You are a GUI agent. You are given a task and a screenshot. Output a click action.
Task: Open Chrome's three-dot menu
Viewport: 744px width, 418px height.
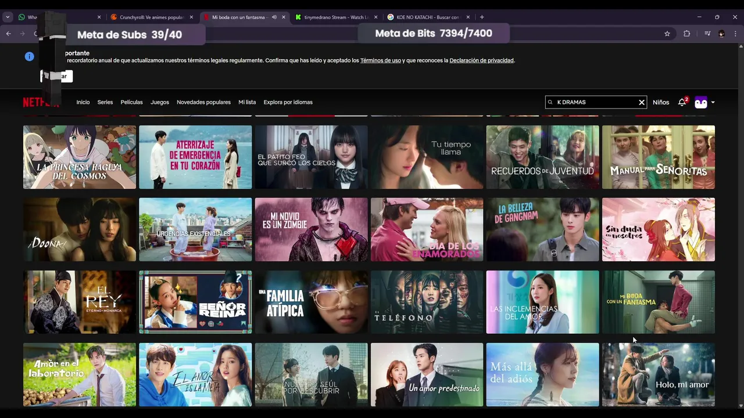(x=735, y=34)
